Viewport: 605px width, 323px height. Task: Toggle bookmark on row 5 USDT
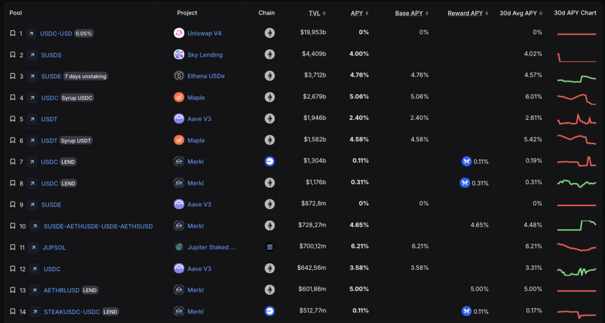pyautogui.click(x=12, y=119)
